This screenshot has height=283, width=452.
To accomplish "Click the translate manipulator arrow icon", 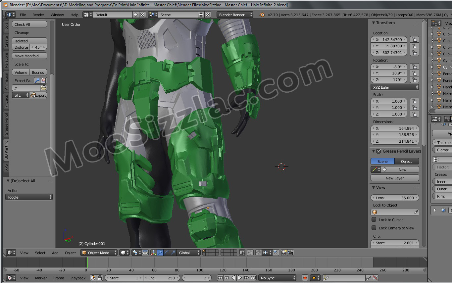I will (x=160, y=253).
